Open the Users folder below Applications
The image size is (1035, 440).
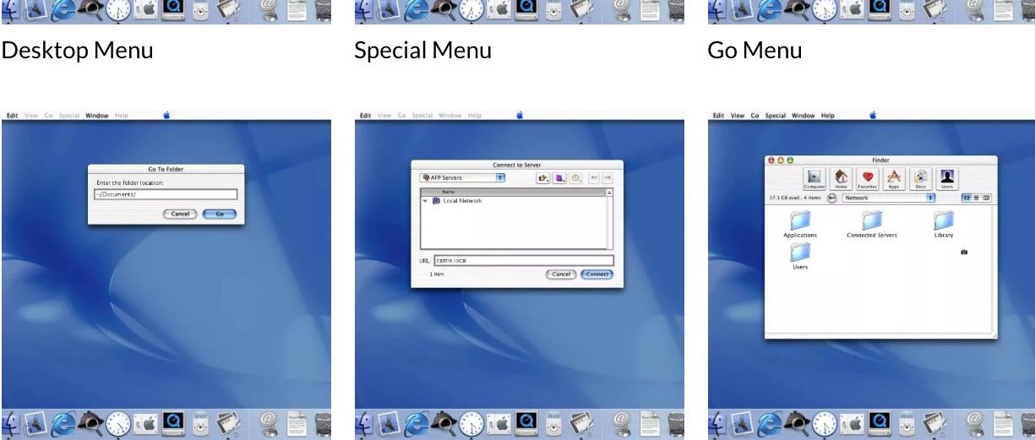coord(800,256)
